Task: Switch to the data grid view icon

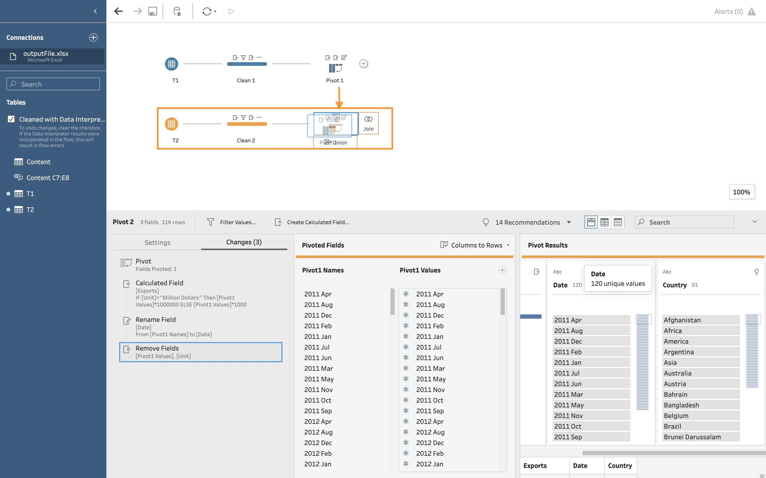Action: [604, 222]
